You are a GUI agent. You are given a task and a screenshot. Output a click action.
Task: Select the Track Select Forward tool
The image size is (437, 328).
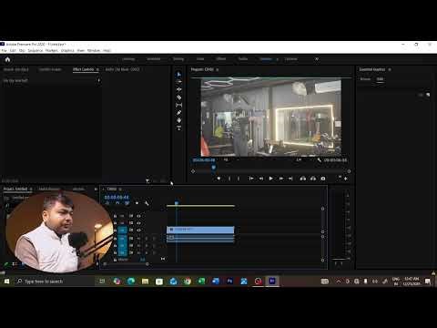click(179, 82)
